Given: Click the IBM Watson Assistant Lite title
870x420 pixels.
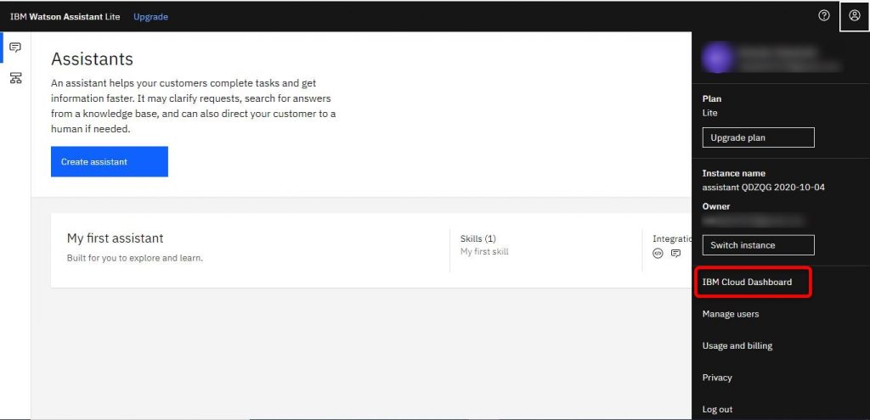Looking at the screenshot, I should [65, 17].
